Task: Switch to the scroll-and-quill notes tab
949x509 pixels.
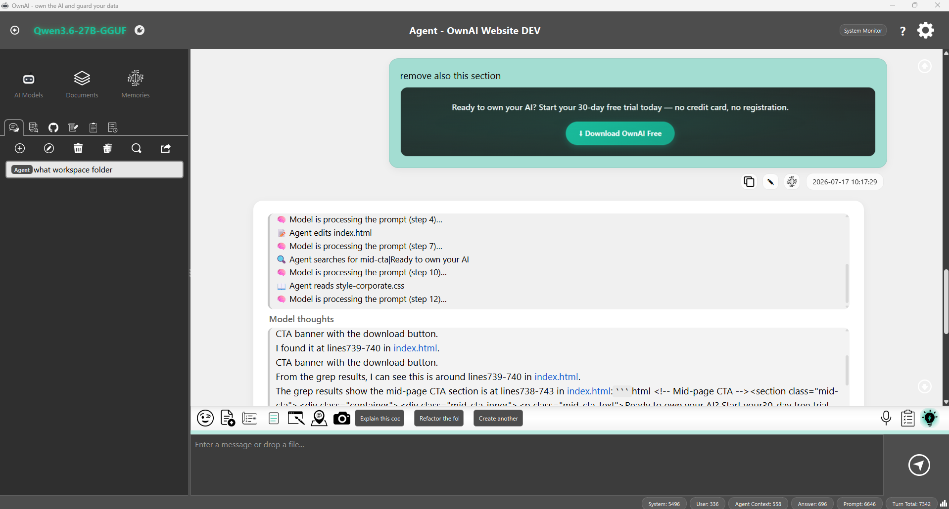Action: [x=73, y=127]
